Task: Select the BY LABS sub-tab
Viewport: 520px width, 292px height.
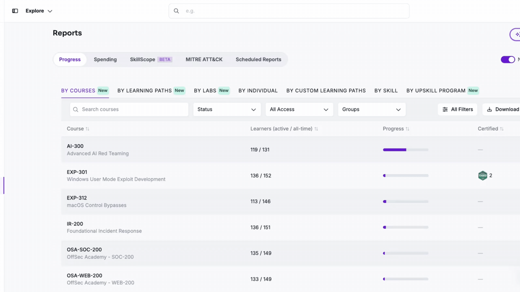Action: point(212,91)
